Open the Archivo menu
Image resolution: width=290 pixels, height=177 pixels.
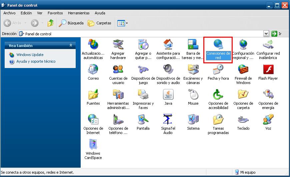9,13
